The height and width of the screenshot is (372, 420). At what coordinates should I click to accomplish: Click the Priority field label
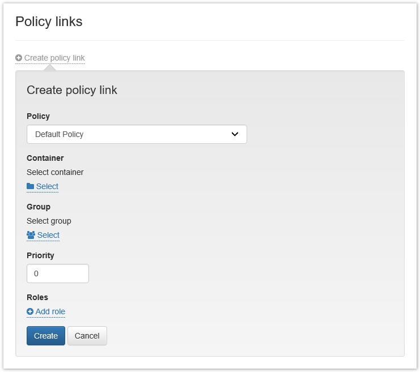[x=40, y=255]
